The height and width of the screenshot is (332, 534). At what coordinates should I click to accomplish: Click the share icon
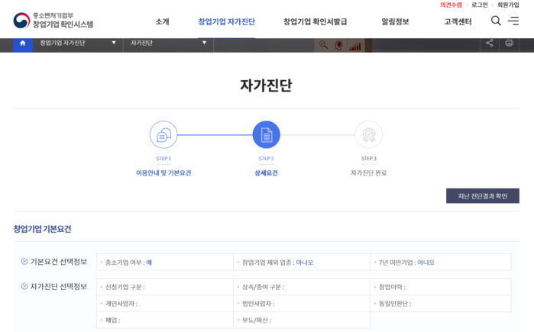click(x=490, y=43)
